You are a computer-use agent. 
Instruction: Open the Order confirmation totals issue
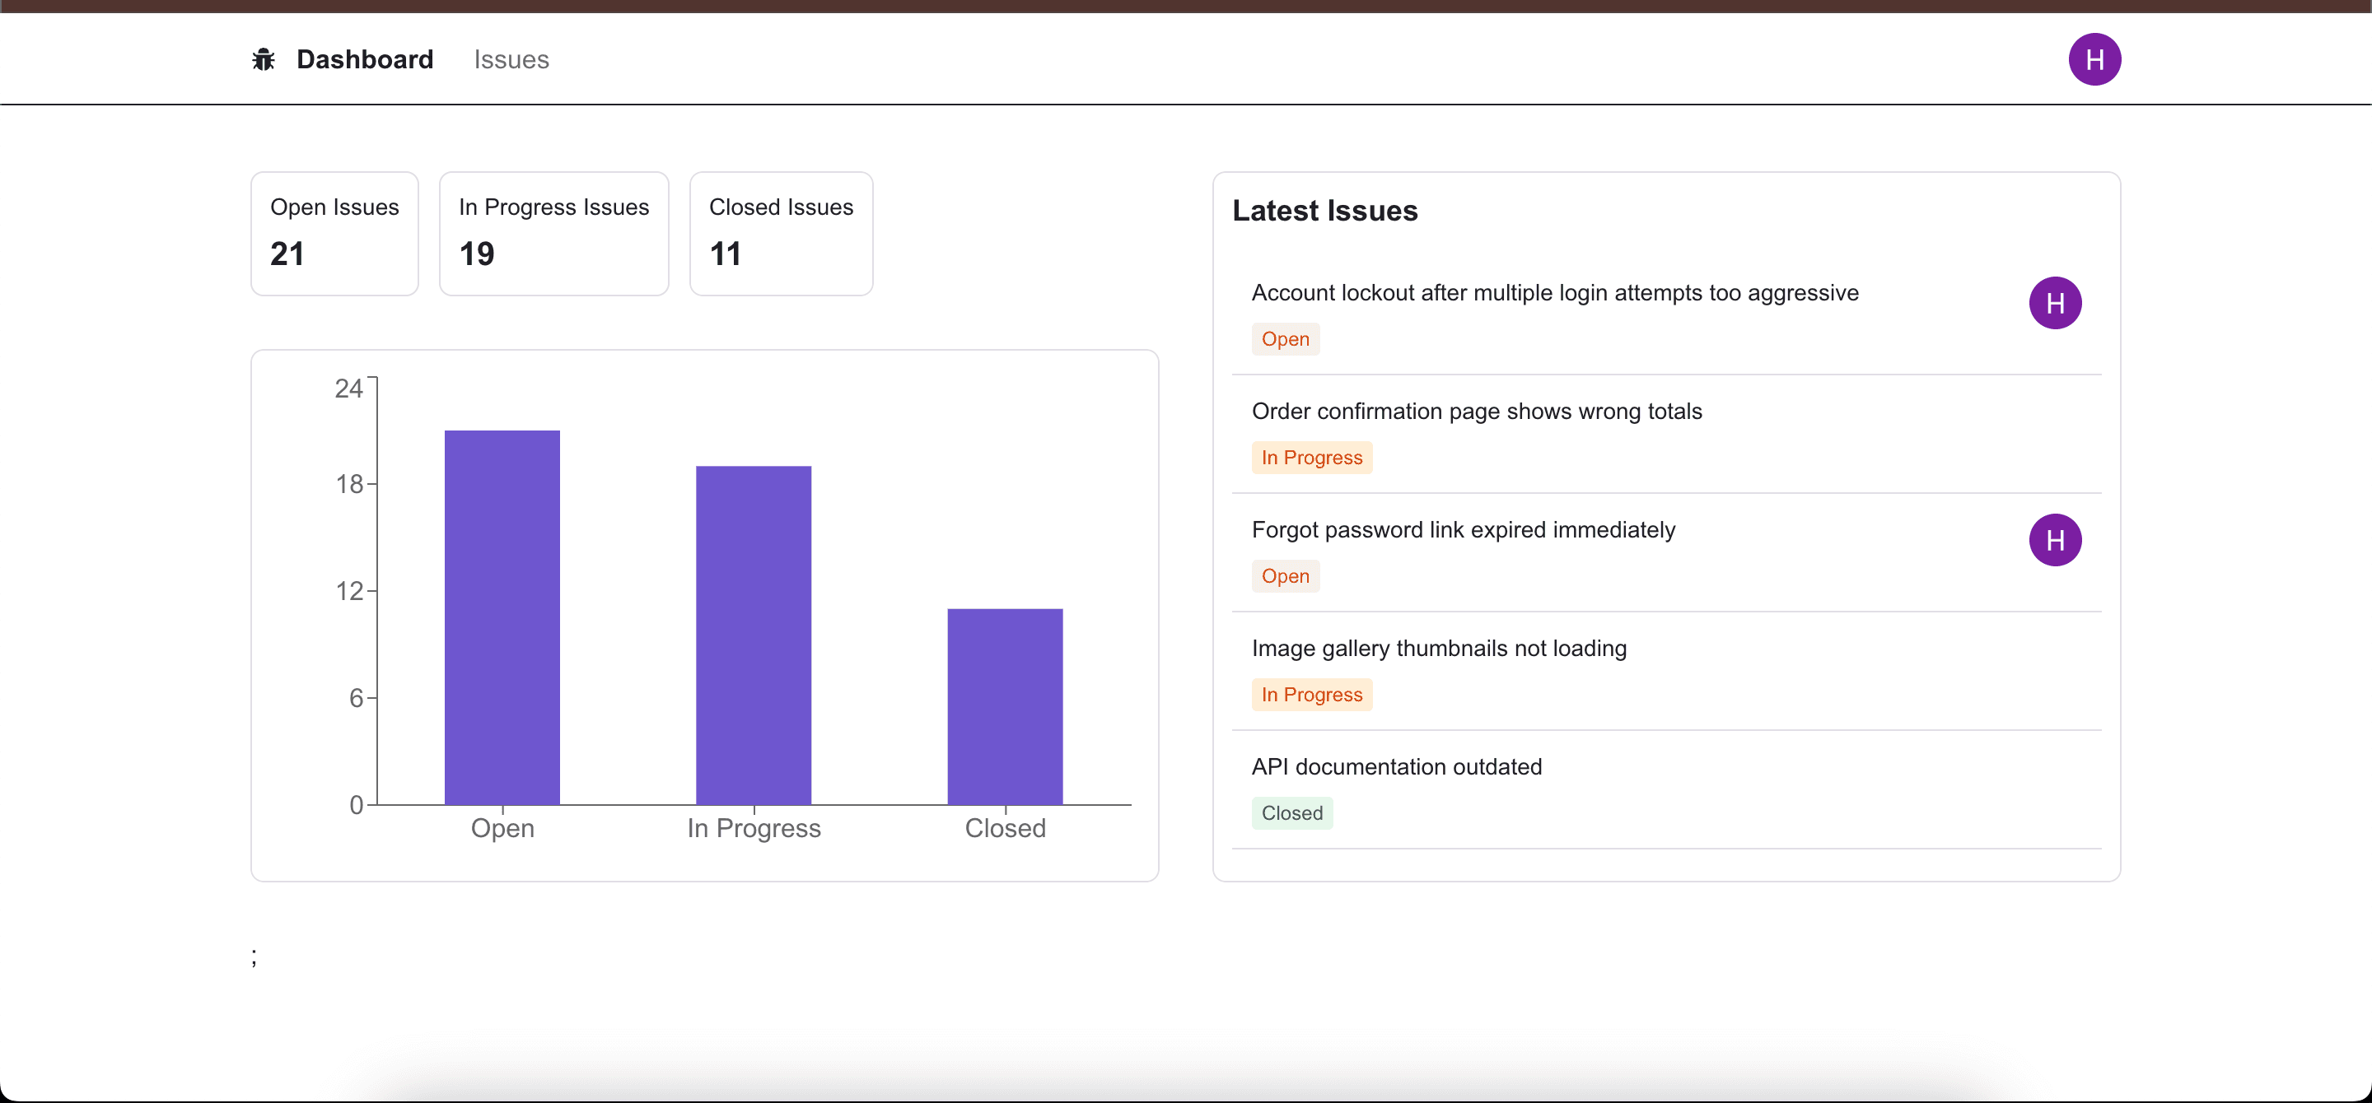(1477, 412)
